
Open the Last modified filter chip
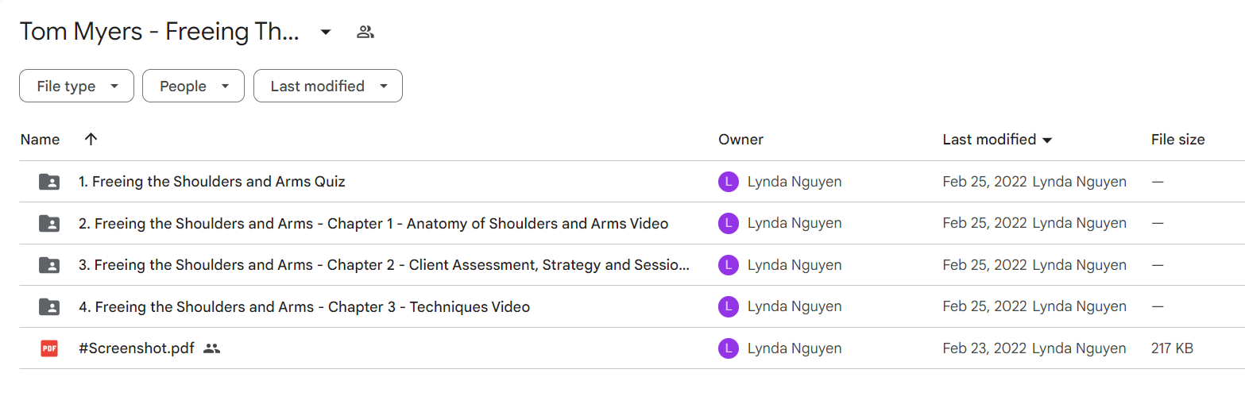point(328,86)
